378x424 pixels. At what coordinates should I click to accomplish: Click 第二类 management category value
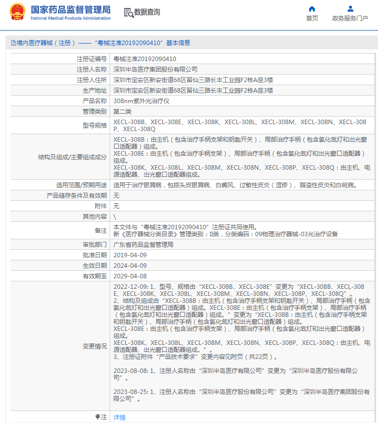pos(122,112)
